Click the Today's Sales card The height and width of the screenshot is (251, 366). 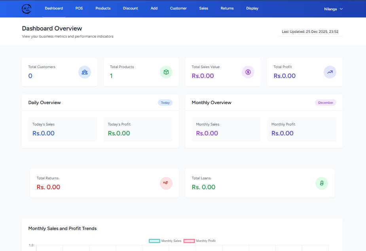[59, 129]
